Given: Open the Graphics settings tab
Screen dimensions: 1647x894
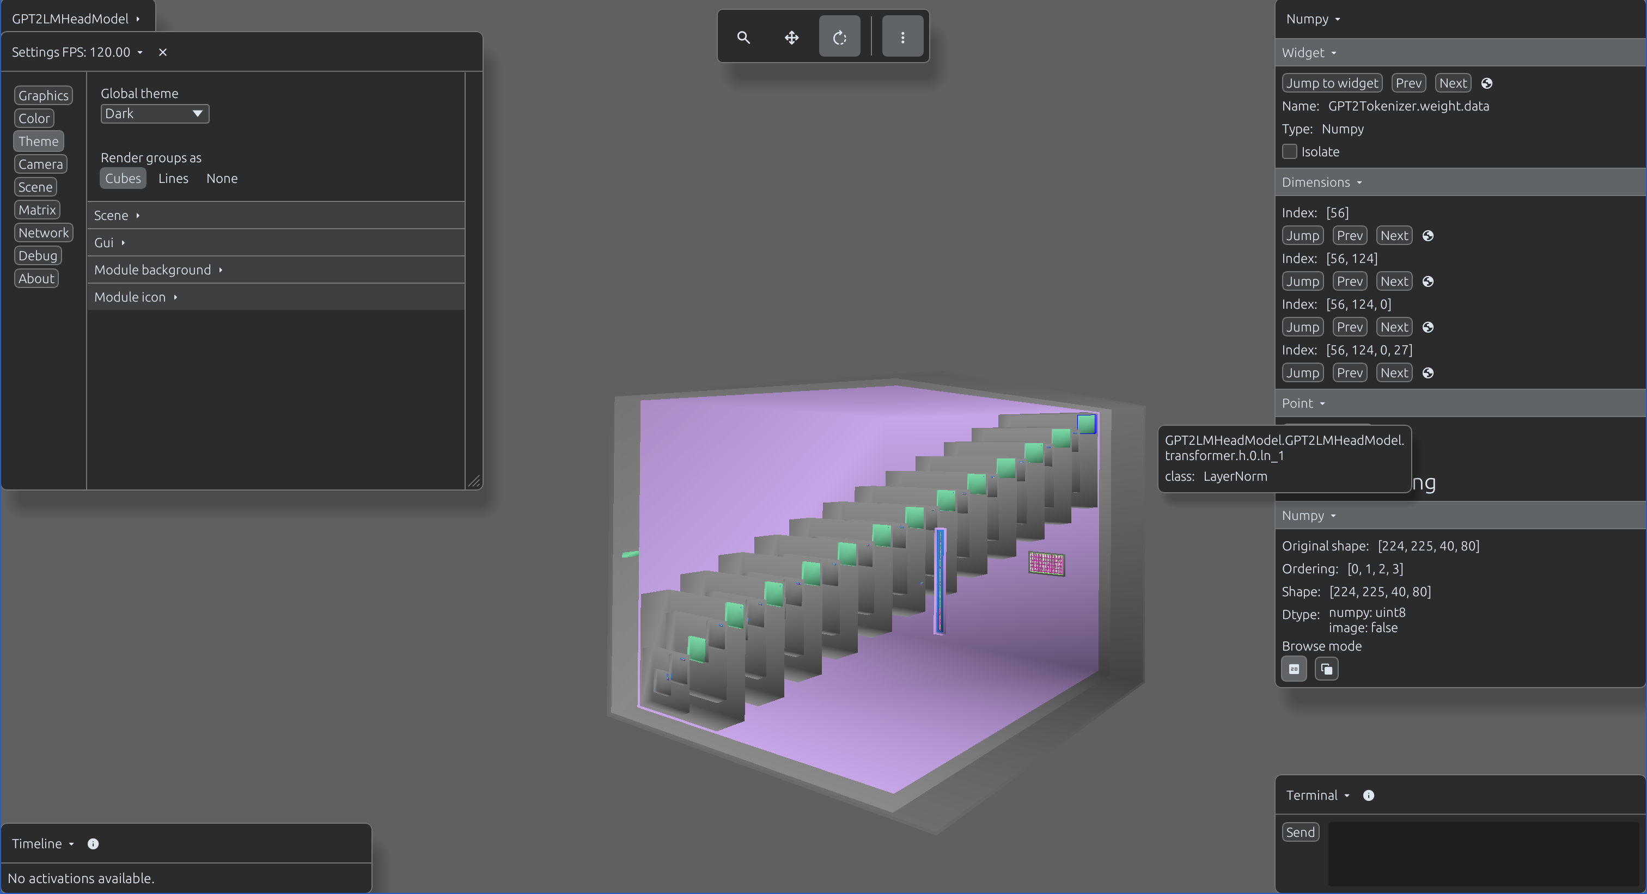Looking at the screenshot, I should [43, 96].
